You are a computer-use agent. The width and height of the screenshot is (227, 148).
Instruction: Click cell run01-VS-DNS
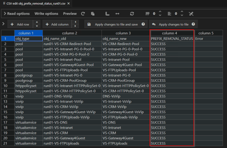(x=72, y=123)
